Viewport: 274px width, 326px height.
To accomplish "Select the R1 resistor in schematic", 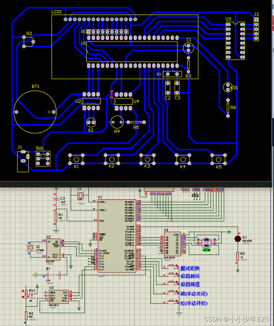I will click(56, 217).
